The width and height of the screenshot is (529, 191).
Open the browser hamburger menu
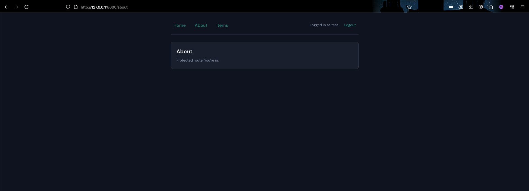[523, 7]
